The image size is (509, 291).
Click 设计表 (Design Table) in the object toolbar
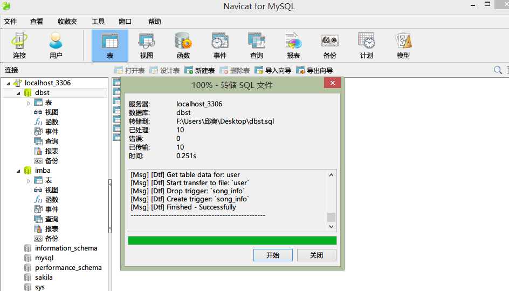[x=164, y=71]
